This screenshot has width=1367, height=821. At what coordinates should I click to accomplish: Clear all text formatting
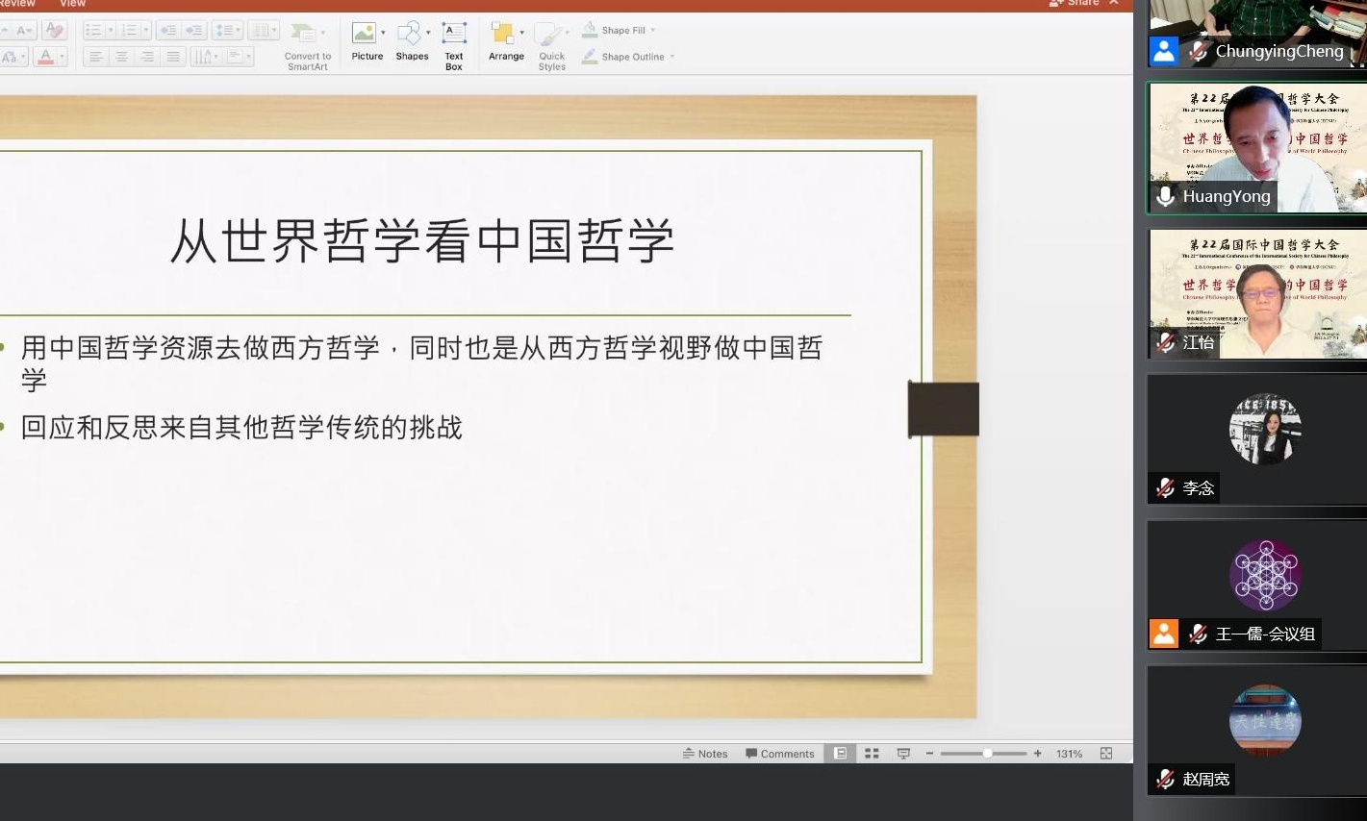click(x=55, y=31)
